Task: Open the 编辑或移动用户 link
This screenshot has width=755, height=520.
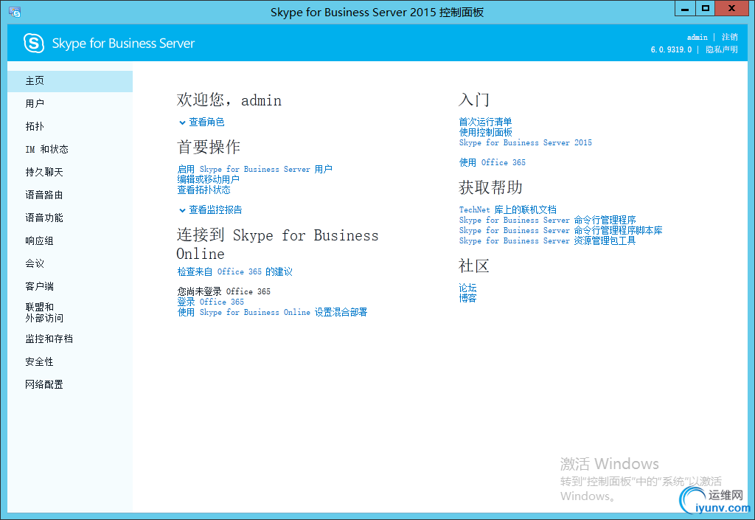Action: tap(208, 179)
